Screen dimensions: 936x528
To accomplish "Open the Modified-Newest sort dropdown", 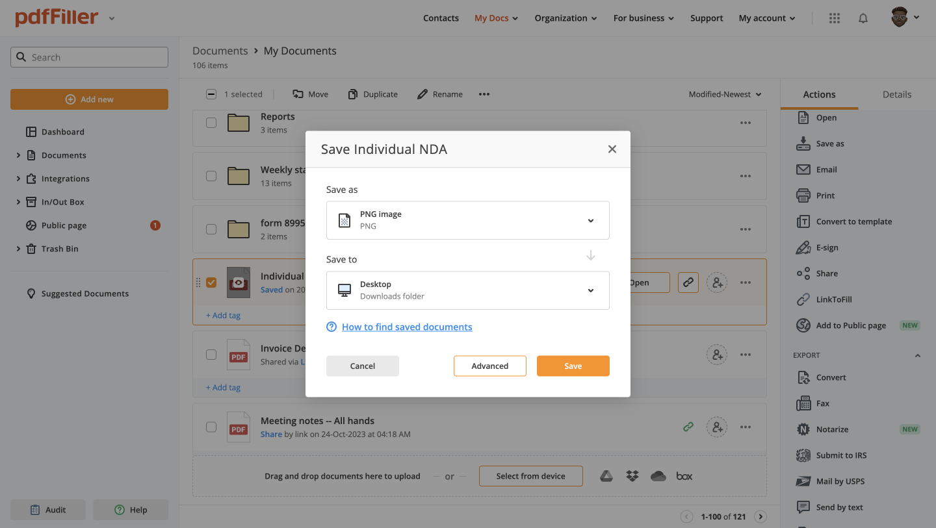I will click(724, 94).
